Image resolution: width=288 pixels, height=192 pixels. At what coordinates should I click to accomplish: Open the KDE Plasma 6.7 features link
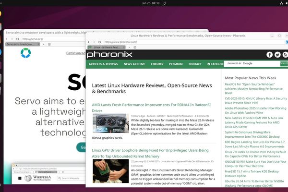[255, 144]
